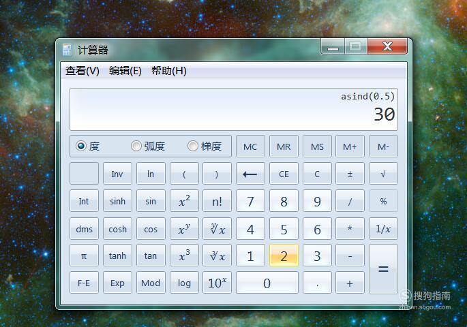The height and width of the screenshot is (327, 467).
Task: Click the cos button
Action: click(151, 228)
